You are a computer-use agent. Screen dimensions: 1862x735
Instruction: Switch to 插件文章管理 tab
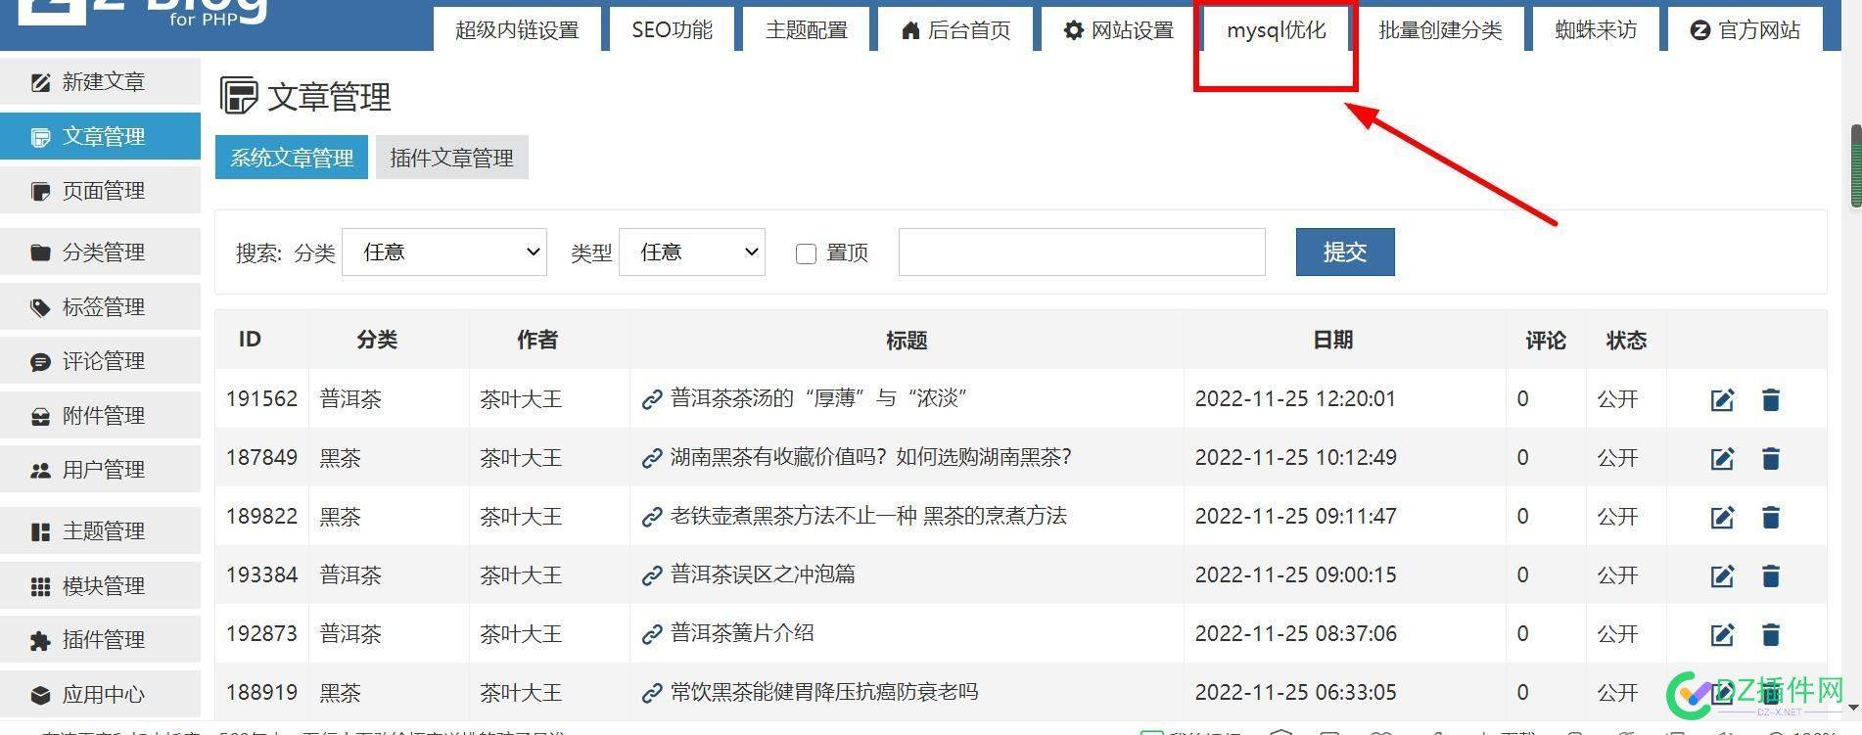[x=451, y=158]
